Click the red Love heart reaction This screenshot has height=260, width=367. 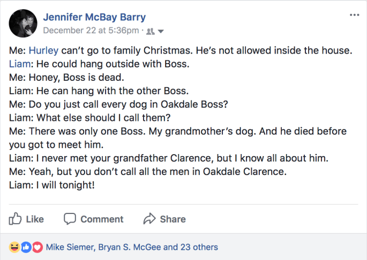tap(38, 247)
